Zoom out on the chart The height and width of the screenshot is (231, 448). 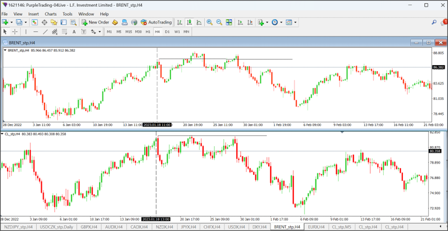[219, 22]
